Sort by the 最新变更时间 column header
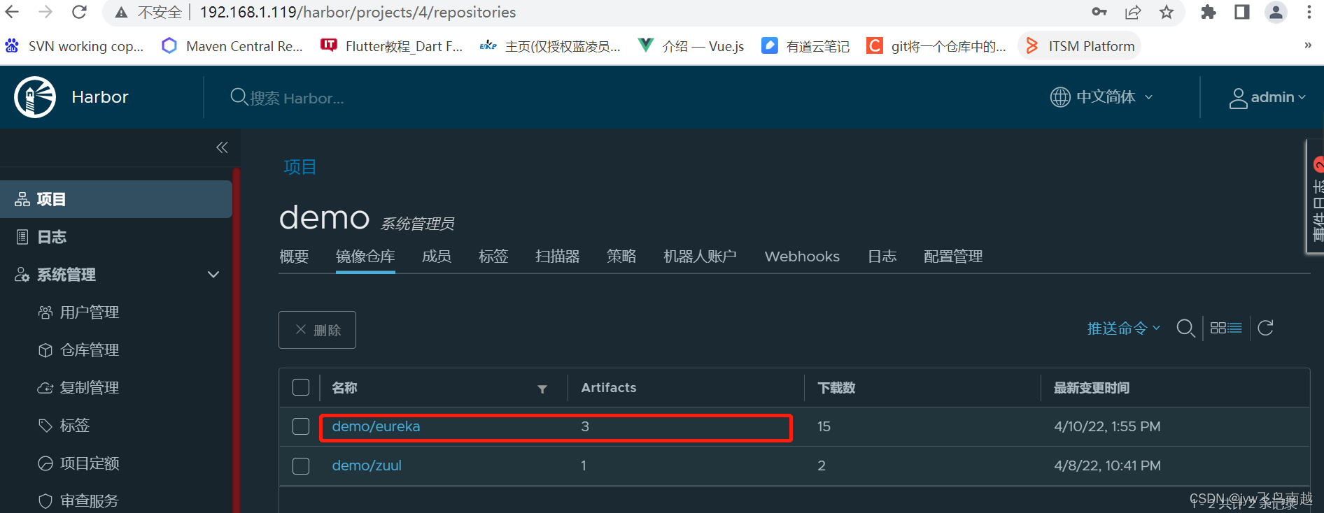Screen dimensions: 1324x513 [1092, 388]
